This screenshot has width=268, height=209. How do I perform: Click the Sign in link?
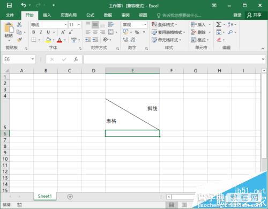[237, 16]
